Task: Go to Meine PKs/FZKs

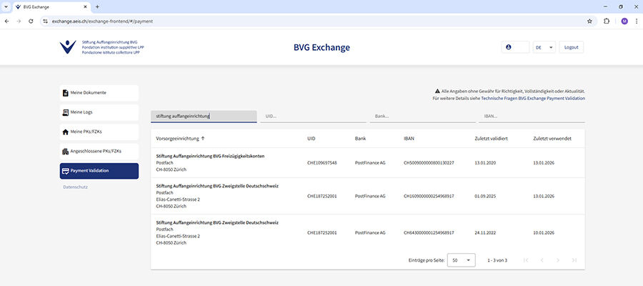Action: tap(99, 132)
